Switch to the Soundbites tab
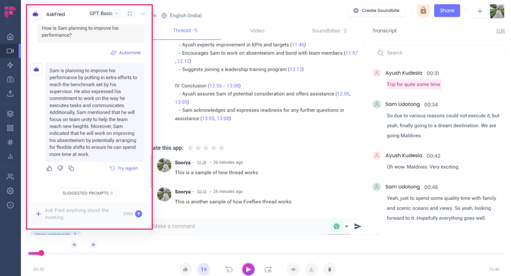Screen dimensions: 511x276 [x=329, y=30]
